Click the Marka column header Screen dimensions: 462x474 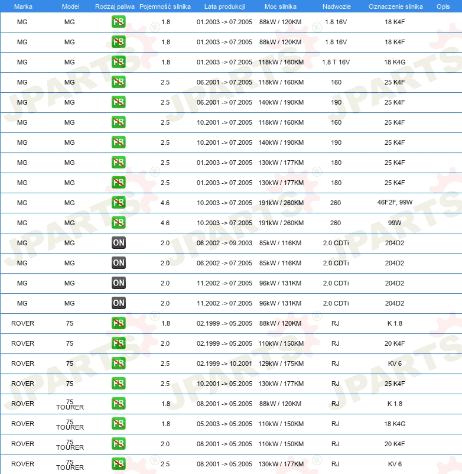[x=23, y=7]
